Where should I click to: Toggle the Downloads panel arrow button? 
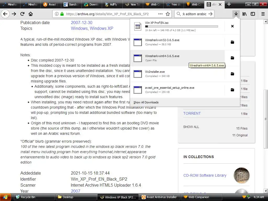coord(236,14)
